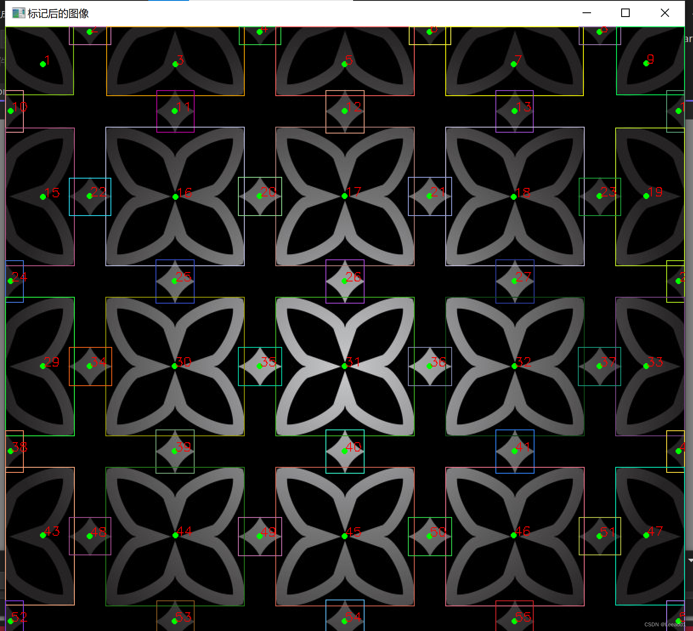Click the red label "37"
This screenshot has width=693, height=631.
pos(608,362)
